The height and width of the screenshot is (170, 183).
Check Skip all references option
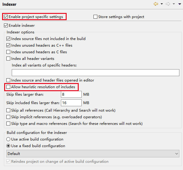click(x=8, y=110)
